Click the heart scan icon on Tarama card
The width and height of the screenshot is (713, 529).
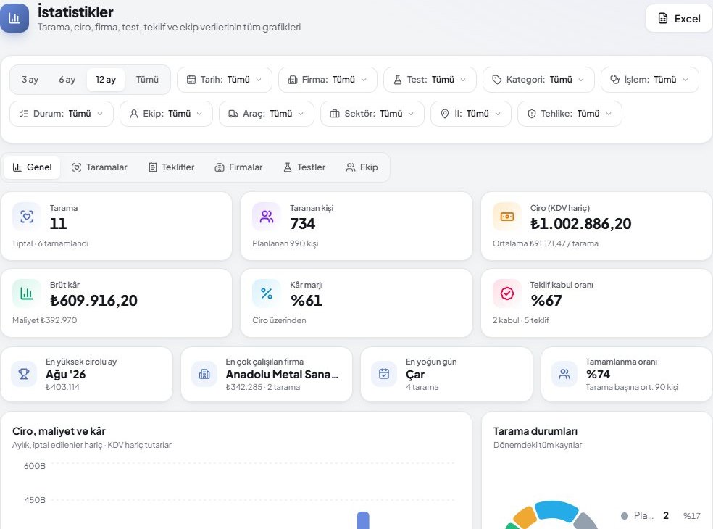27,217
